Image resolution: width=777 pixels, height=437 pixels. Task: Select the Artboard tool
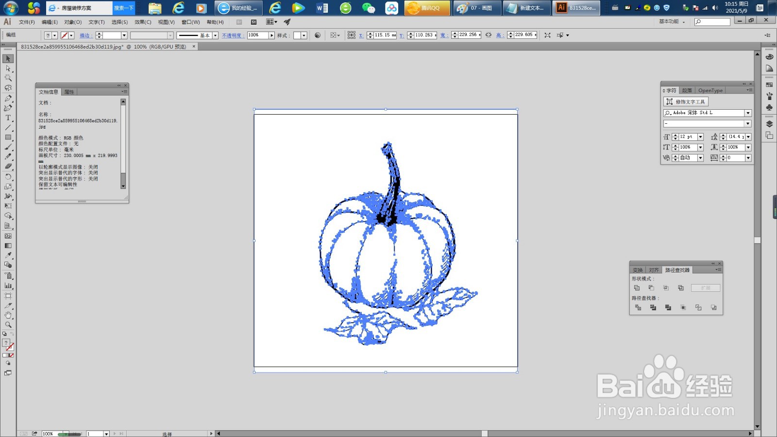point(8,296)
